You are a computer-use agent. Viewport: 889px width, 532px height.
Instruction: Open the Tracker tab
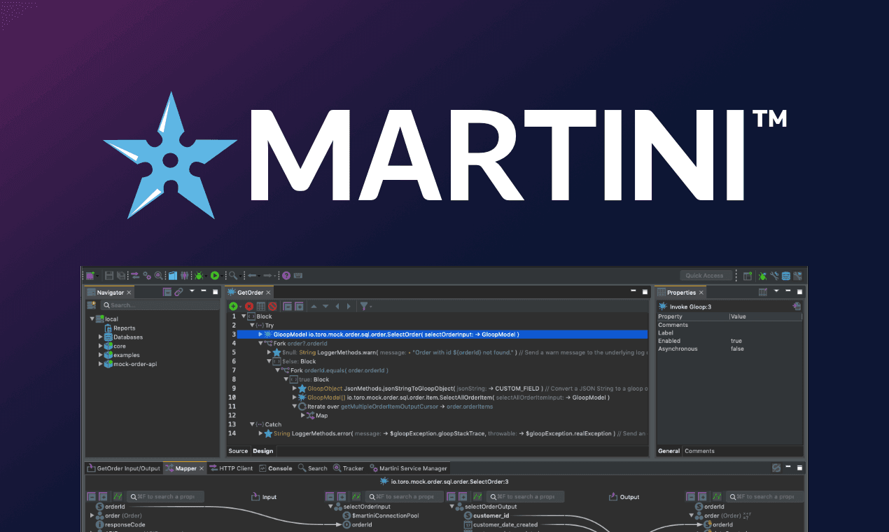tap(349, 468)
